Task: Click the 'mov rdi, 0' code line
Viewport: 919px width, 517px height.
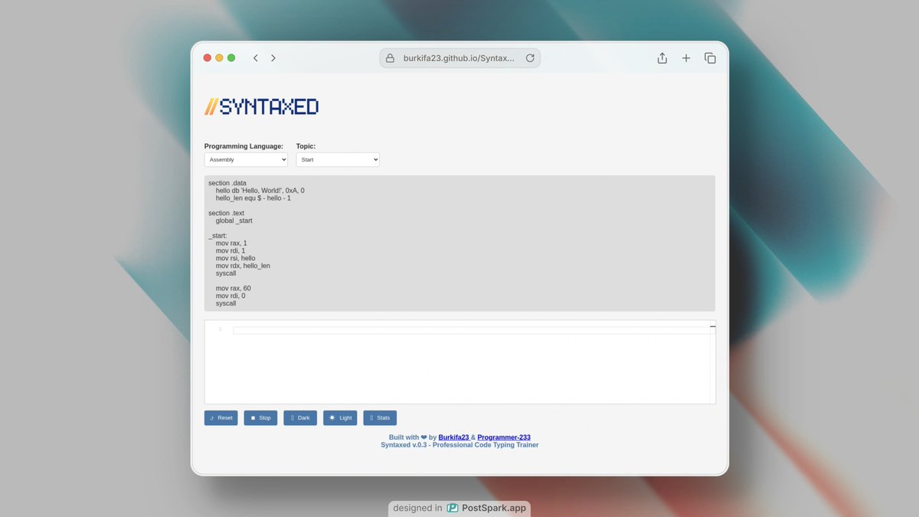Action: tap(231, 296)
